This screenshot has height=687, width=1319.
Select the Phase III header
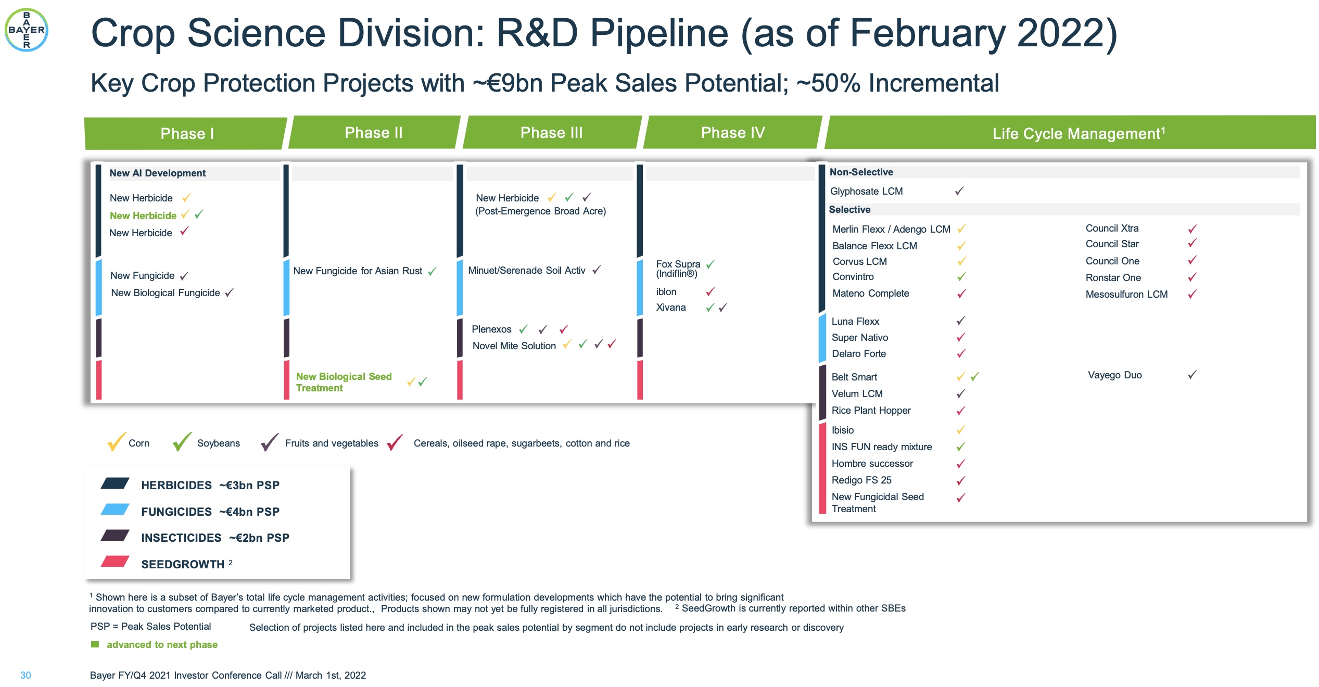(552, 133)
